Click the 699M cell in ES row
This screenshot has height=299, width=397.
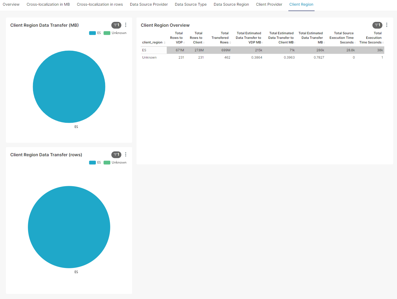[x=226, y=50]
